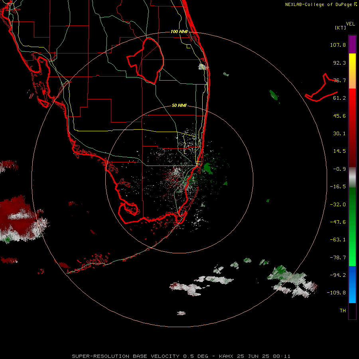Click the [KT] units label

[341, 28]
